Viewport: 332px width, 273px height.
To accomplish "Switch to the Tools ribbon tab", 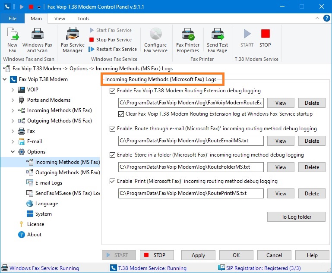I will [x=83, y=19].
